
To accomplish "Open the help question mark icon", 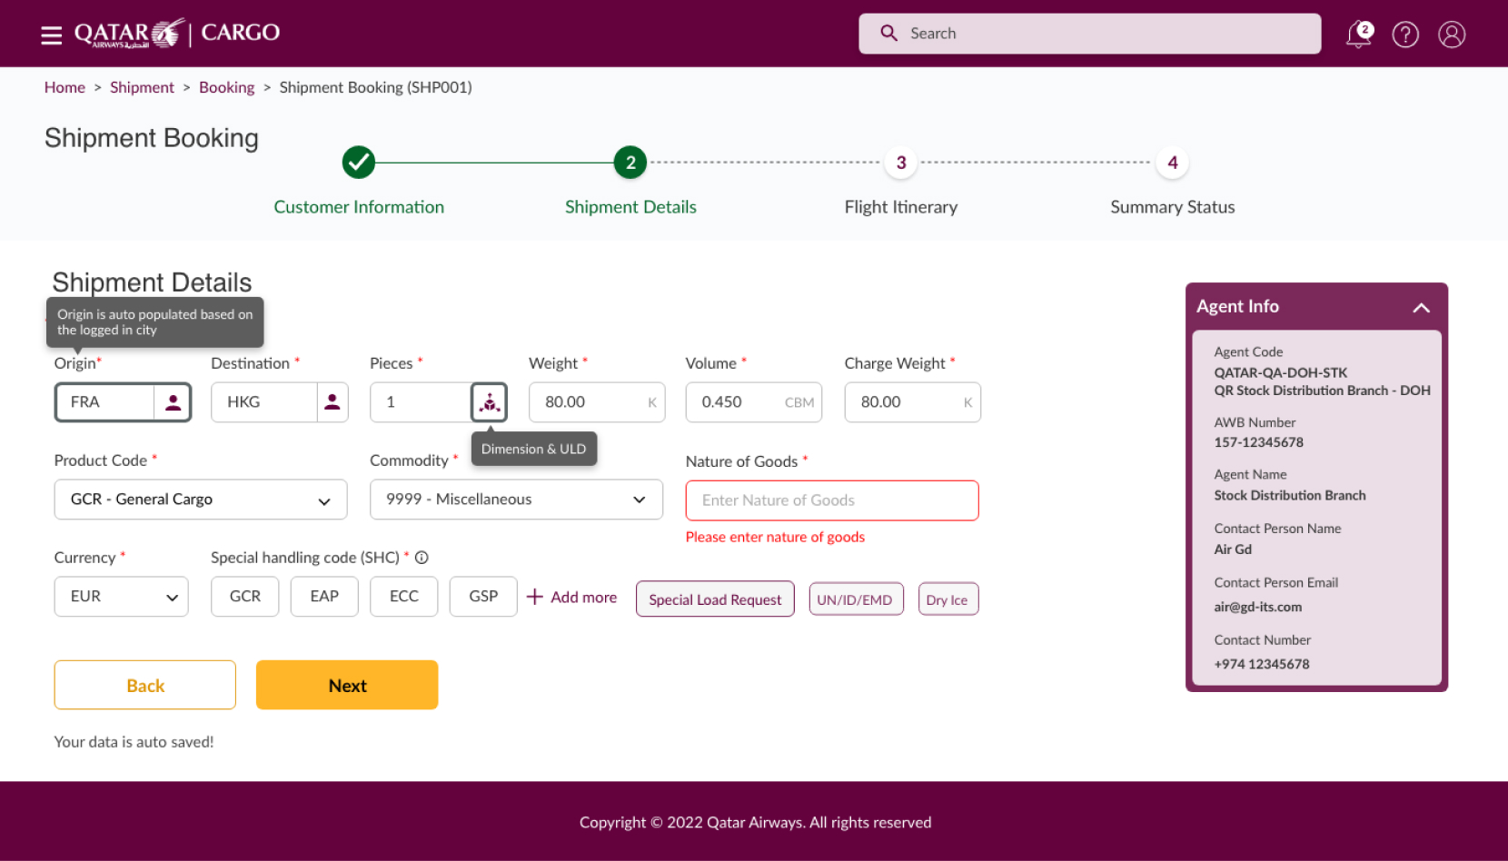I will click(1405, 35).
